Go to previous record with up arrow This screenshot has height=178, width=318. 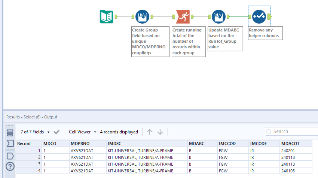pyautogui.click(x=150, y=132)
